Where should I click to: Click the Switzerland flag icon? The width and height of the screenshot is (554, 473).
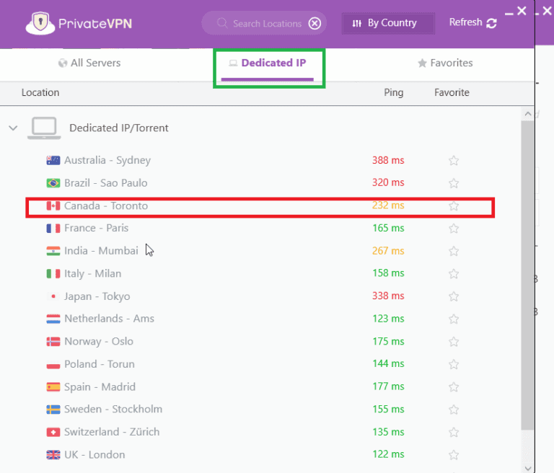coord(53,432)
